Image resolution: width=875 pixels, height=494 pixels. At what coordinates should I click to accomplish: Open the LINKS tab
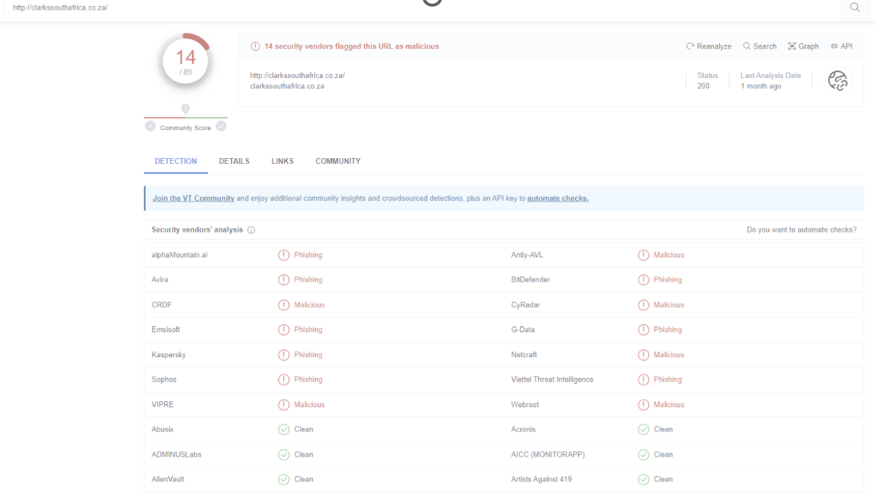click(282, 161)
